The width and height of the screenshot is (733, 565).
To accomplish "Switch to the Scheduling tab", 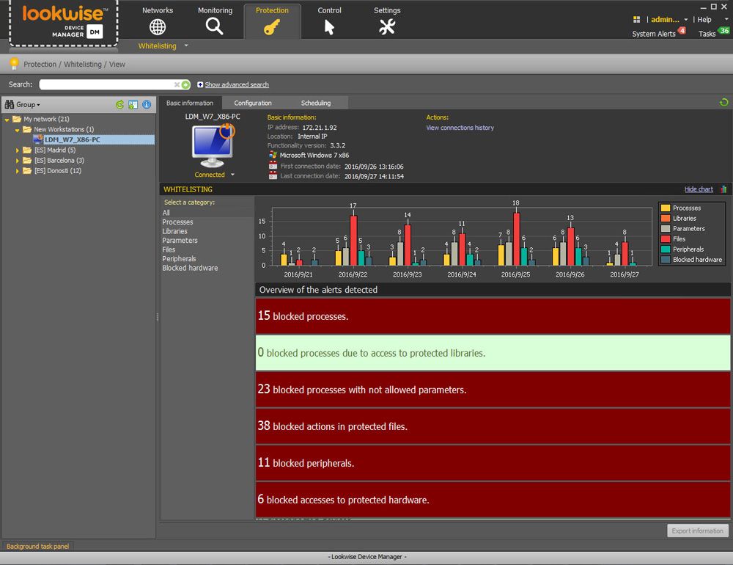I will pos(315,103).
